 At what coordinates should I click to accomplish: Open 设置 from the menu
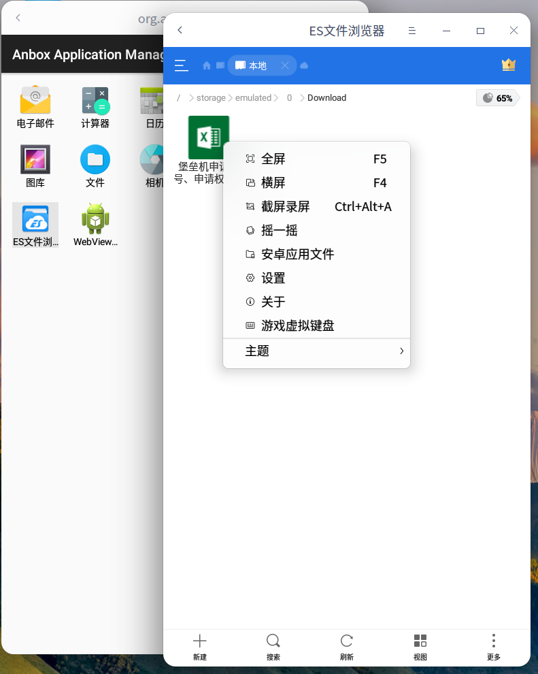tap(316, 278)
